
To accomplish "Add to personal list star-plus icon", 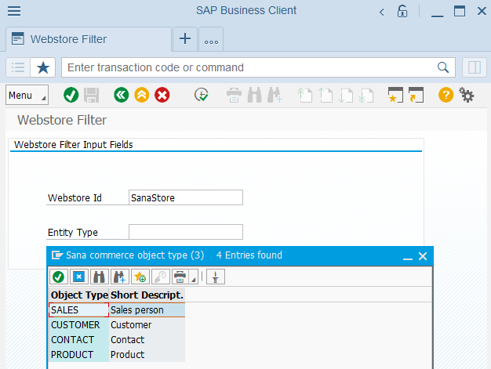I will coord(140,277).
